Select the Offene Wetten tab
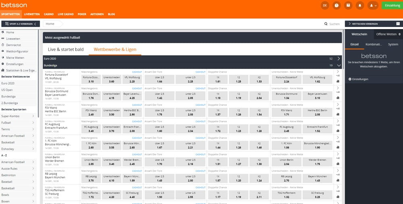 point(388,34)
